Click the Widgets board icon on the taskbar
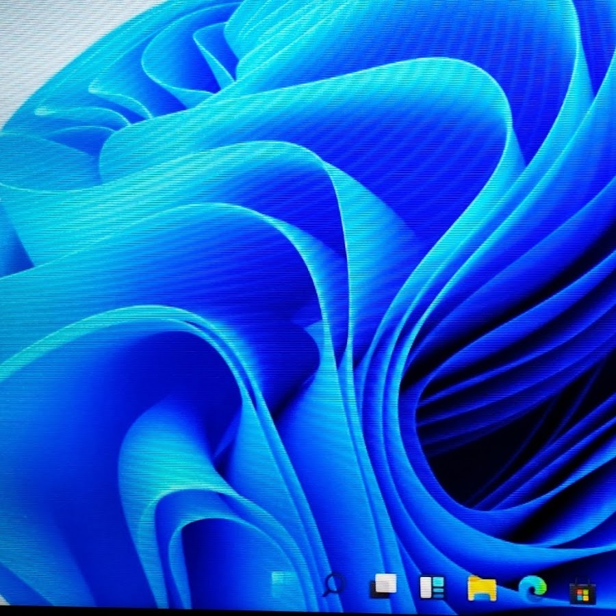 pyautogui.click(x=433, y=587)
